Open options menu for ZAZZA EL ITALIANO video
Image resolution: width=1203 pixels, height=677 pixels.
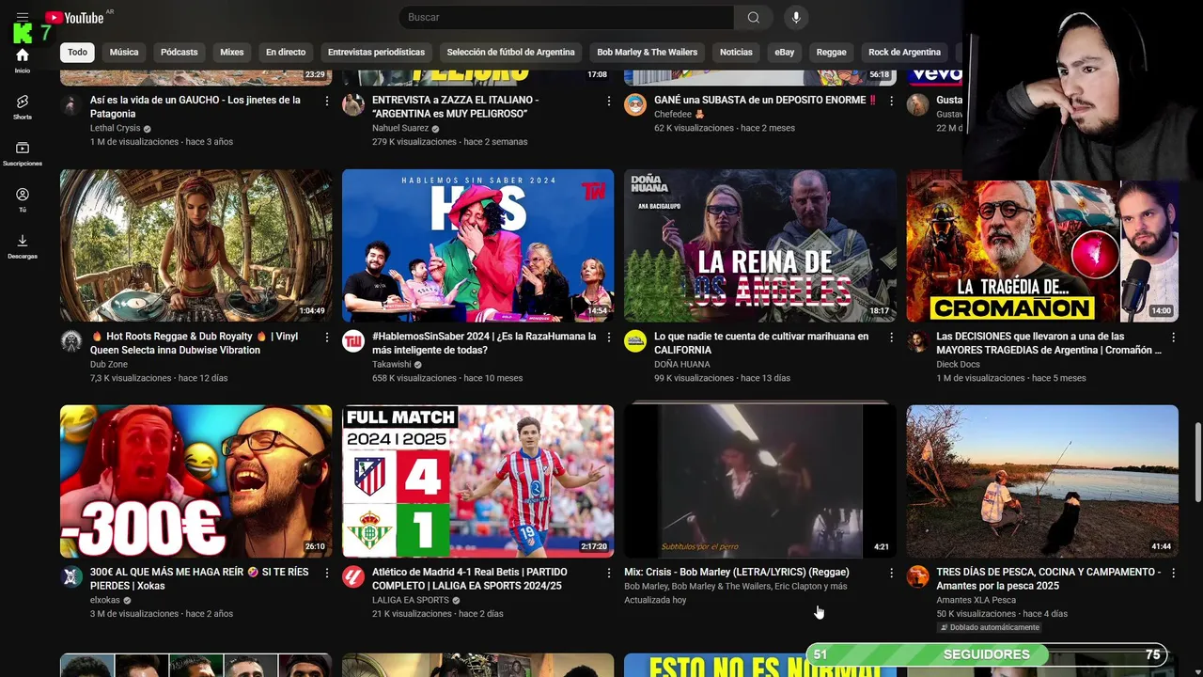pos(609,101)
